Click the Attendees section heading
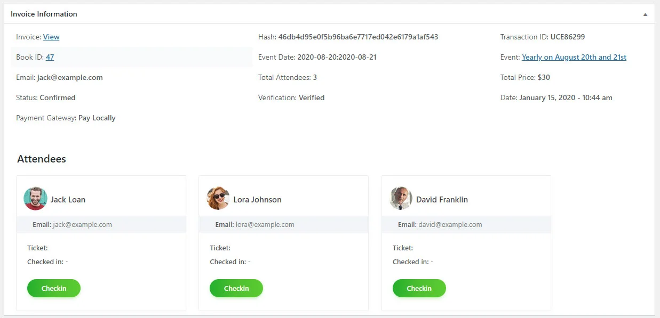This screenshot has width=660, height=318. (x=42, y=159)
